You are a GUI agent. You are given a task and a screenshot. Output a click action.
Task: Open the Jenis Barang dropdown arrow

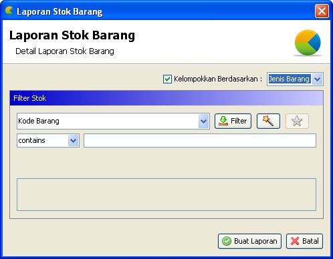pyautogui.click(x=318, y=79)
